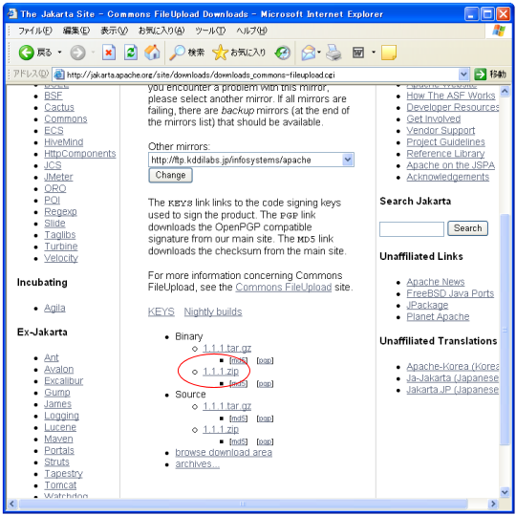Screen dimensions: 516x515
Task: Click the vertical scrollbar thumb
Action: (505, 329)
